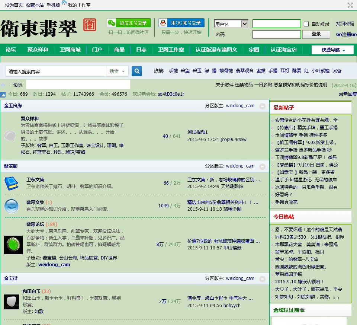
Task: Go to 卫网商城 in navigation bar
Action: (70, 50)
